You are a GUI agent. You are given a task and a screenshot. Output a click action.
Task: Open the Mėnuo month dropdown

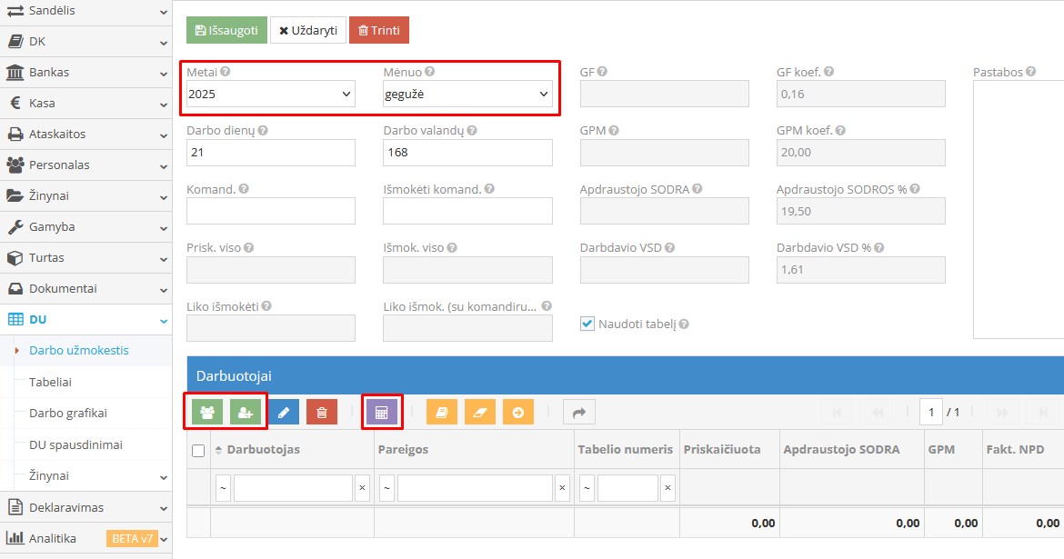[x=467, y=94]
